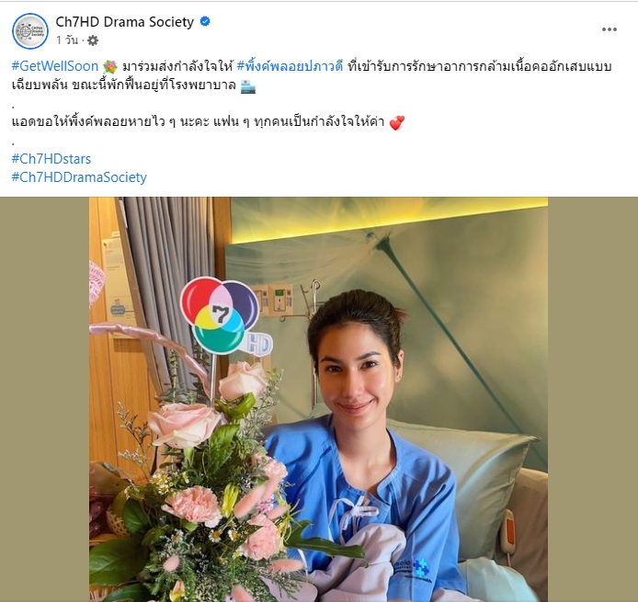Click the blue verified badge
Screen dimensions: 638x602
tap(205, 21)
